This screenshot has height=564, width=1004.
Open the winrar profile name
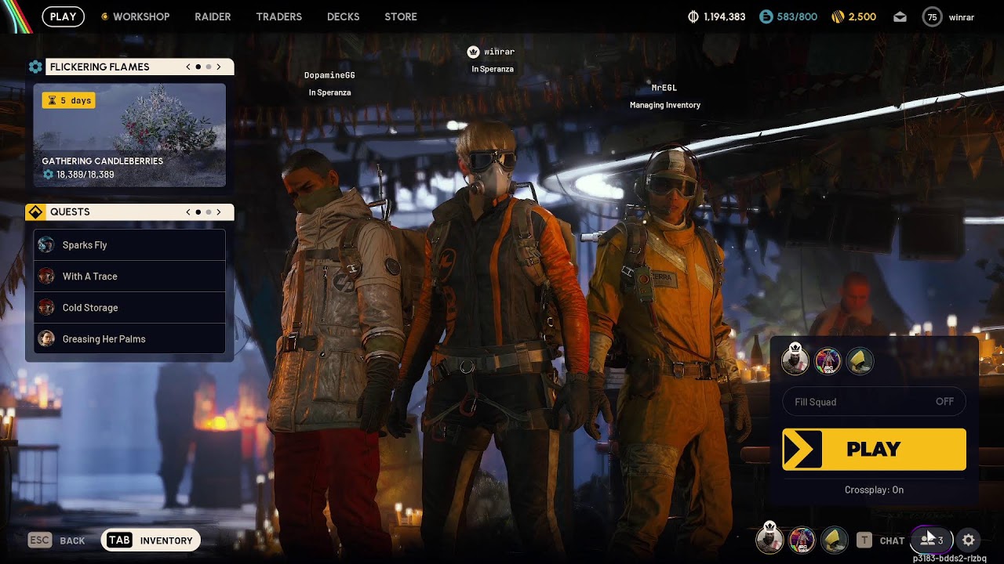tap(961, 17)
